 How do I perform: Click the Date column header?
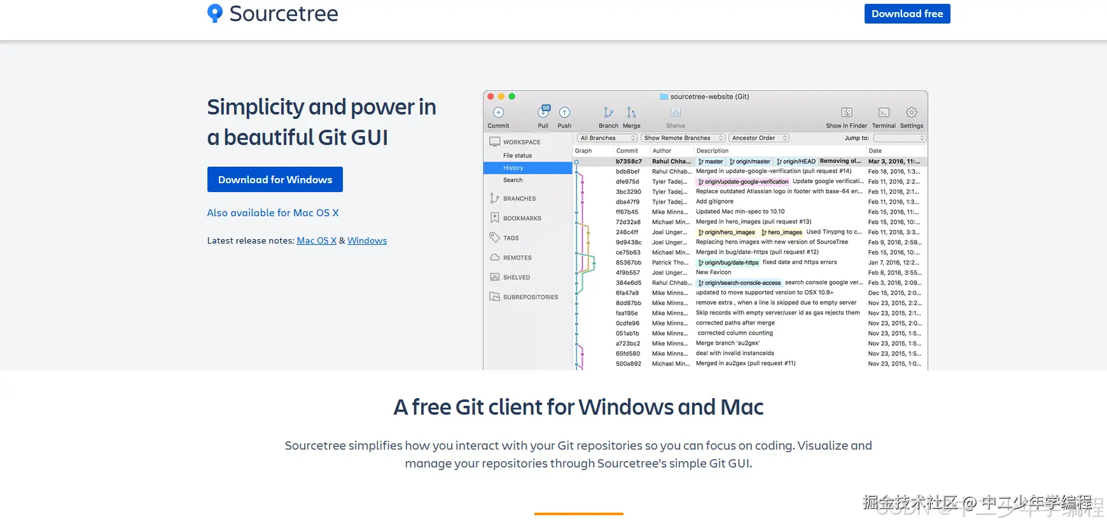tap(875, 151)
